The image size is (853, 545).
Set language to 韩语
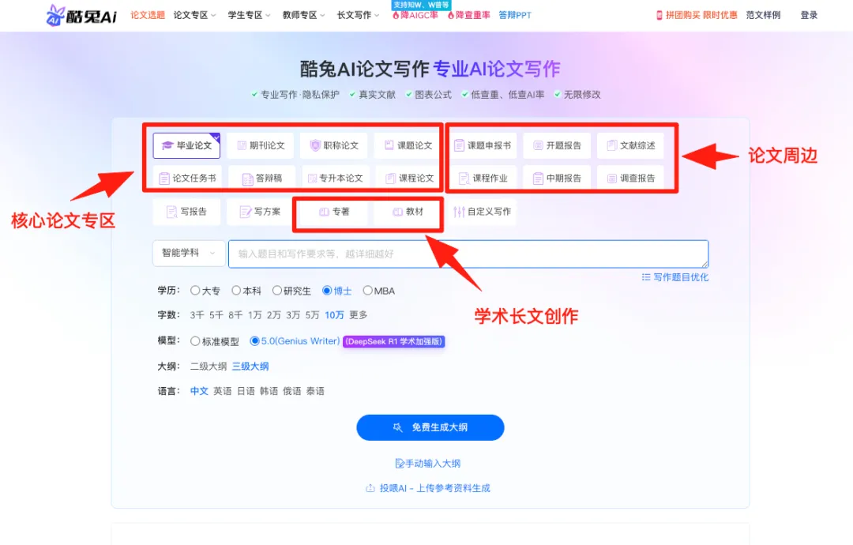click(x=269, y=391)
